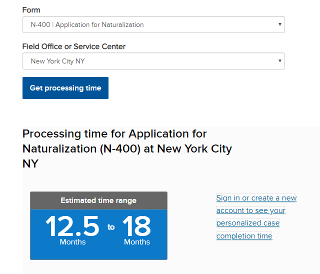Open the sign in or create account link
Viewport: 320px width, 274px height.
256,216
